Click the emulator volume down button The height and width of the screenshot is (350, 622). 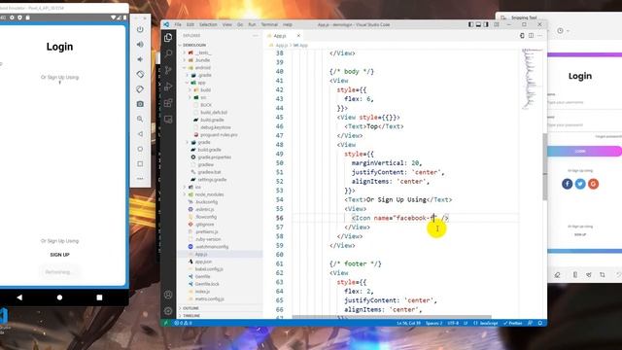point(140,59)
